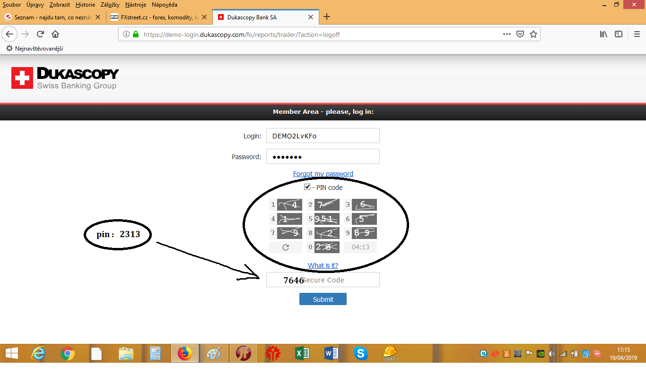Go back using the Firefox back arrow
Image resolution: width=646 pixels, height=375 pixels.
[10, 34]
